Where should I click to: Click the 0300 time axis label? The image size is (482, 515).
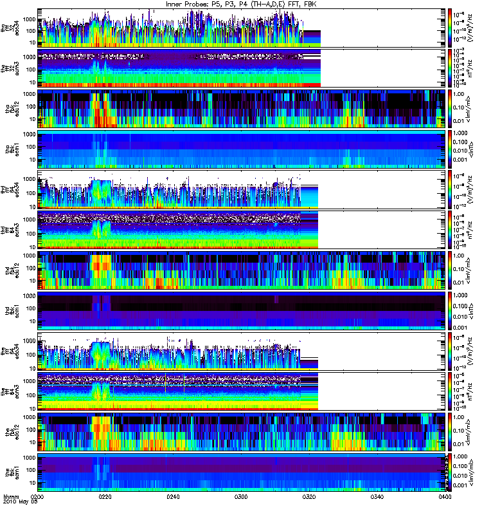241,497
